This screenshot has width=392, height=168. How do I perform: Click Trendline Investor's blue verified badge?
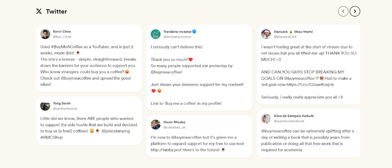tap(194, 32)
